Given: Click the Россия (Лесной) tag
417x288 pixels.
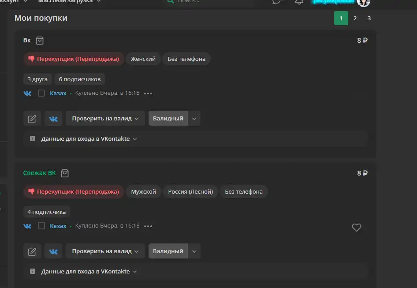Looking at the screenshot, I should coord(190,192).
